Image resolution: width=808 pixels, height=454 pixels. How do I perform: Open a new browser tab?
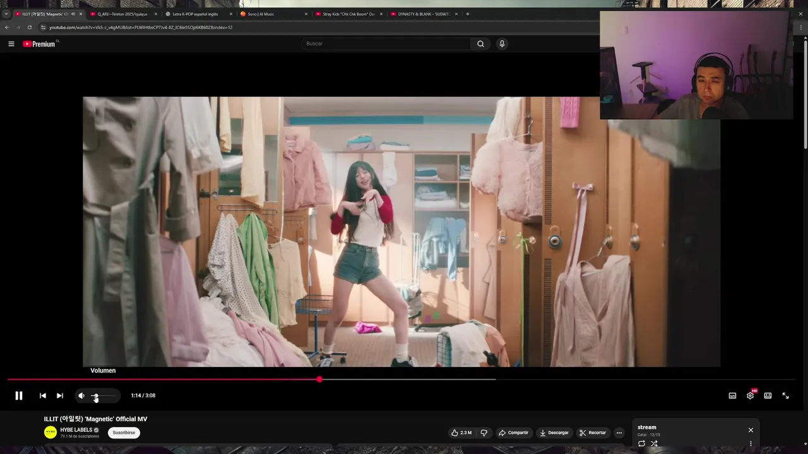coord(467,14)
